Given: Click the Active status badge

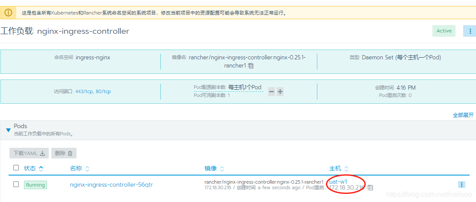Looking at the screenshot, I should point(444,31).
